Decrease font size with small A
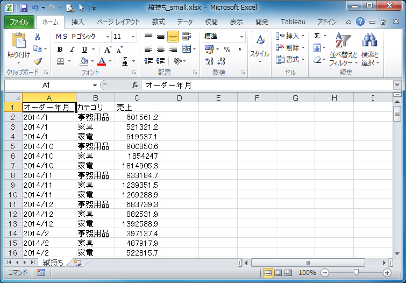The height and width of the screenshot is (283, 406). 119,49
